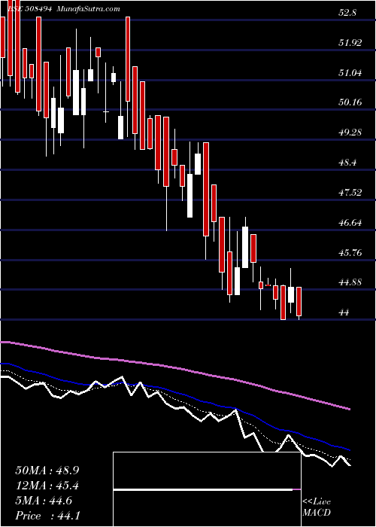Screen dimensions: 376x527
Task: Click the Price : 44.1 readout
Action: 47,516
